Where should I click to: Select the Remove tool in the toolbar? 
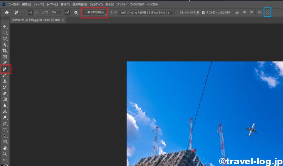coord(5,69)
